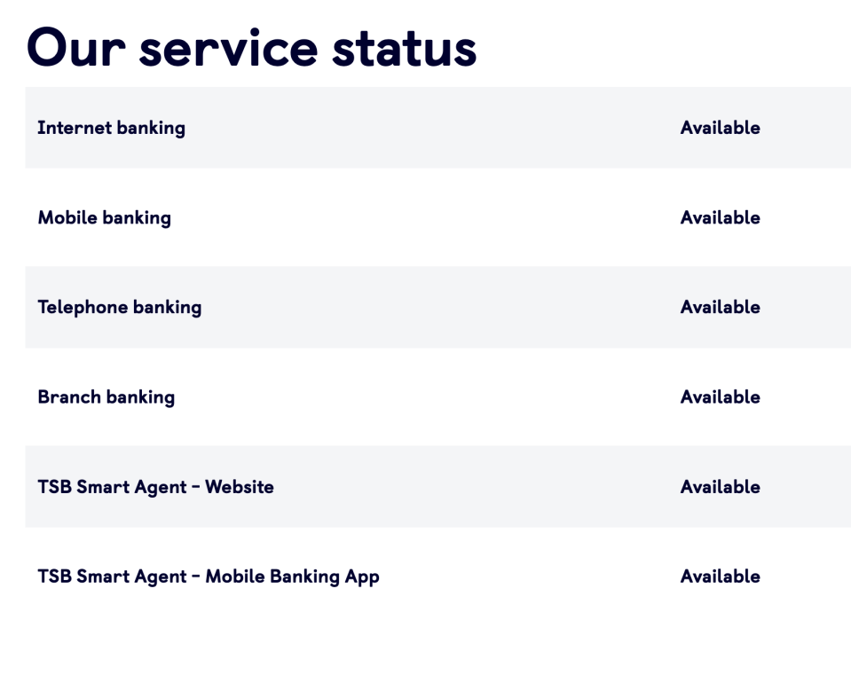The width and height of the screenshot is (851, 675).
Task: Click the word 'service' in the title
Action: pyautogui.click(x=228, y=48)
